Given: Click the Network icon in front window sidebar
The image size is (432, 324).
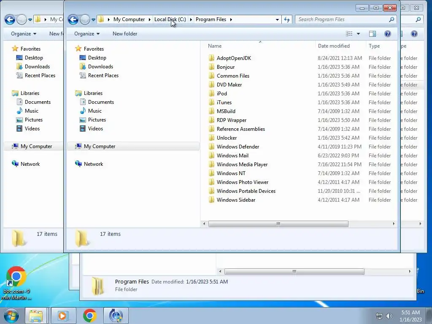Looking at the screenshot, I should point(78,164).
